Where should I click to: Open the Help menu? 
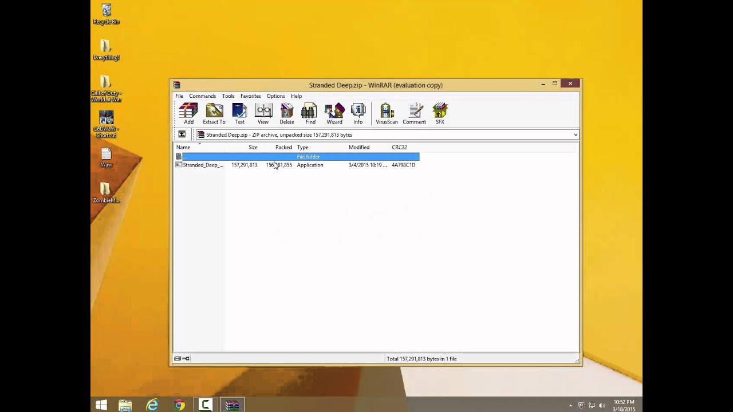(x=296, y=96)
